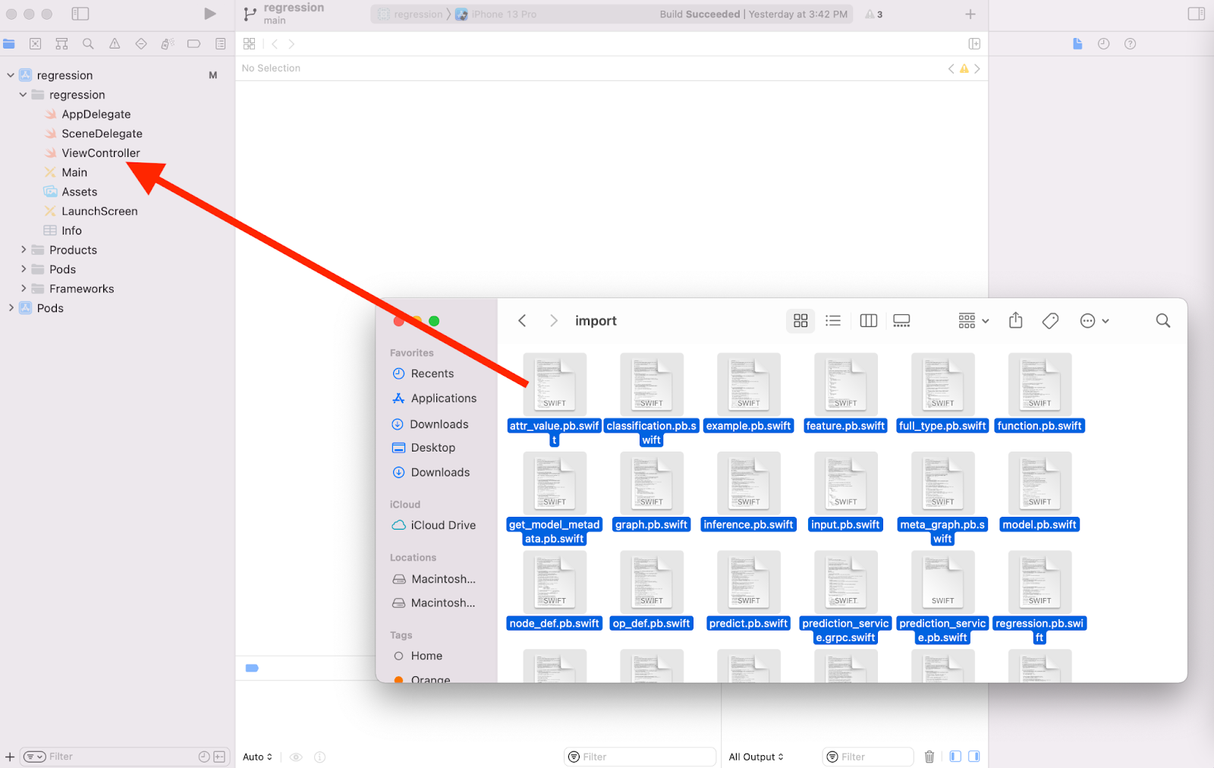Click the Finder Tags icon
The width and height of the screenshot is (1214, 768).
tap(1050, 321)
